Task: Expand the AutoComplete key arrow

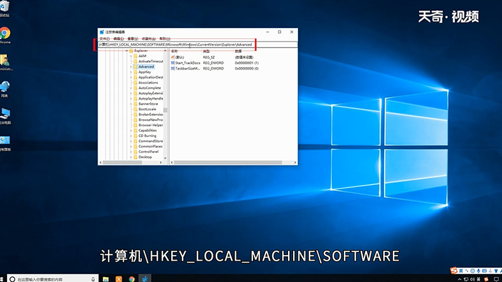Action: (x=131, y=88)
